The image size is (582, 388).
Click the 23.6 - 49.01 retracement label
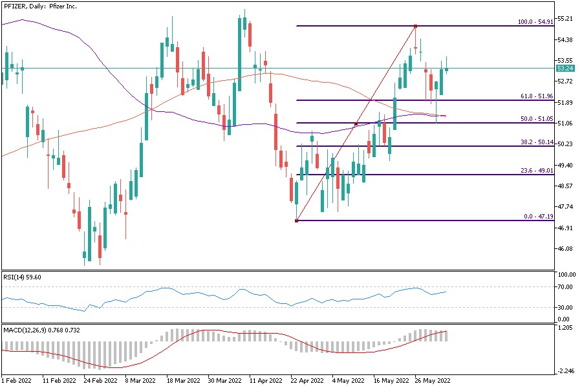point(536,171)
